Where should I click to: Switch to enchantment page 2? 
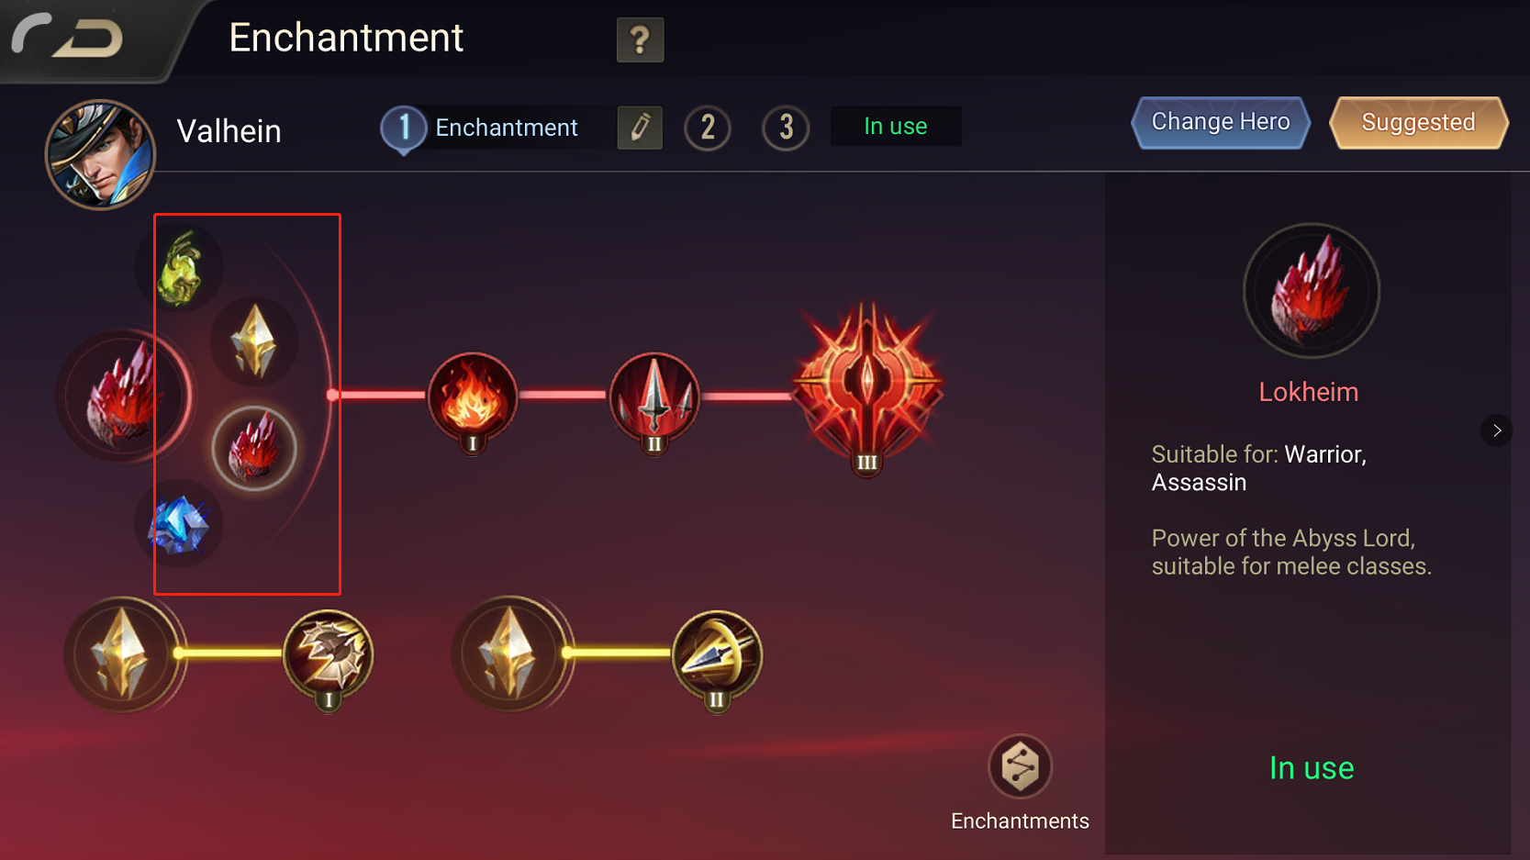pyautogui.click(x=708, y=128)
